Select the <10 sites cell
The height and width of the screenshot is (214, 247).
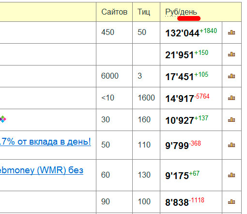click(x=108, y=98)
